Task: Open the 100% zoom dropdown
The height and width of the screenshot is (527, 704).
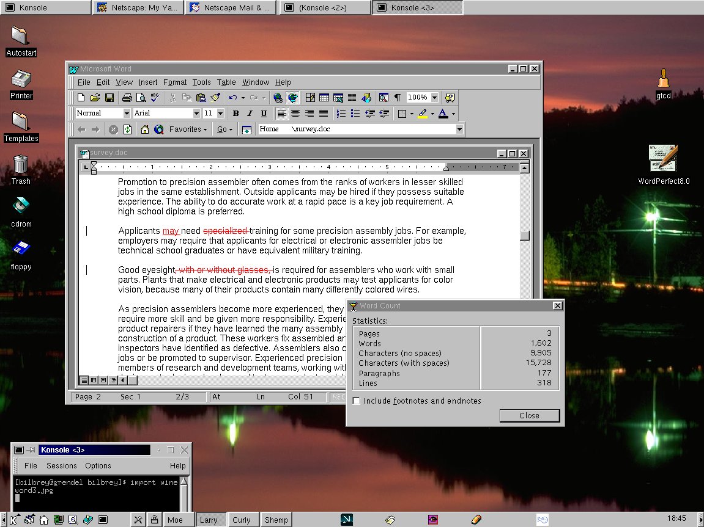Action: [x=434, y=98]
